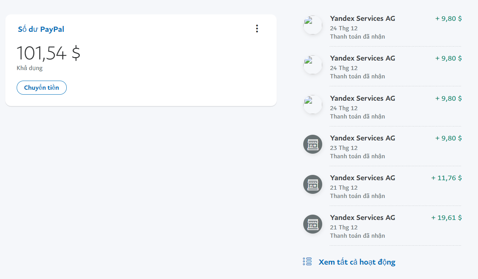Viewport: 478px width, 279px height.
Task: Click the Khả dụng label under the balance
Action: tap(30, 69)
